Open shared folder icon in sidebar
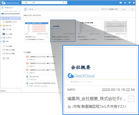Image resolution: width=139 pixels, height=115 pixels. click(x=4, y=42)
